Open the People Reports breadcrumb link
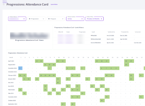The image size is (145, 106). (x=5, y=2)
